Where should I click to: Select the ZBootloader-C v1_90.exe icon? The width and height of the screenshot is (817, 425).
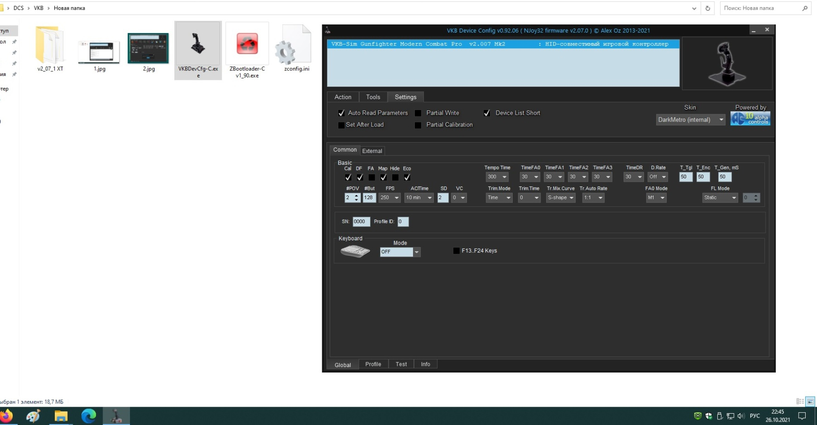pos(247,44)
